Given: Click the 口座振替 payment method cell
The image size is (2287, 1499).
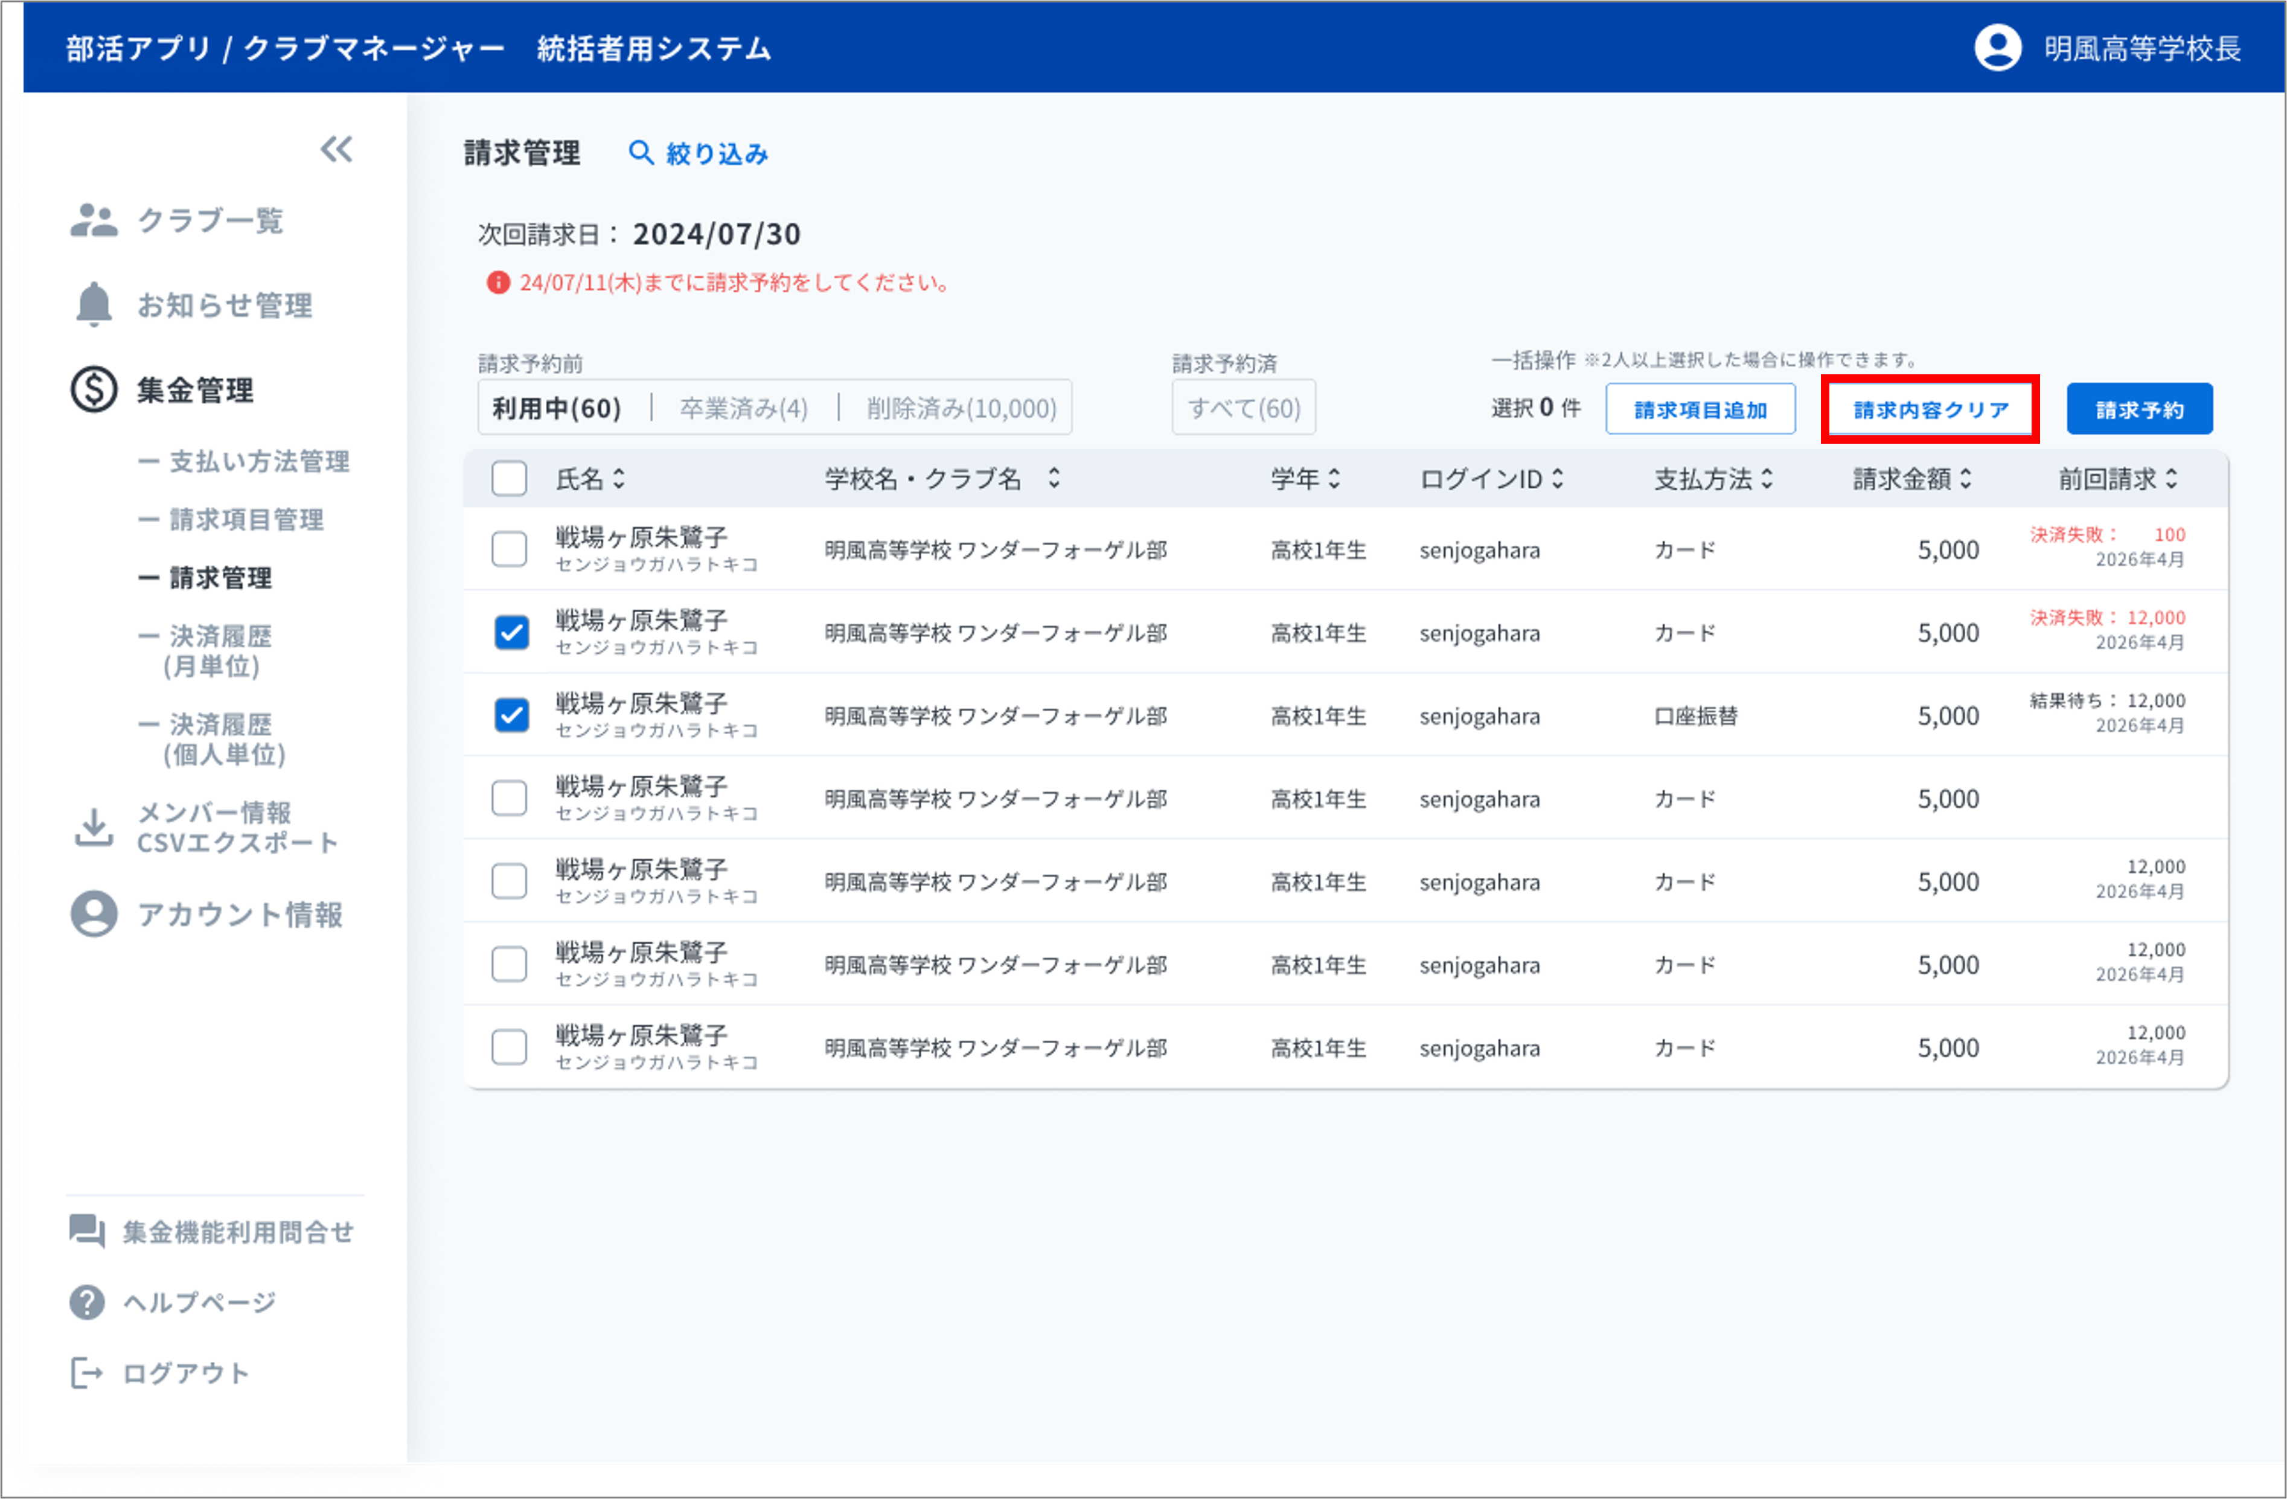Looking at the screenshot, I should [1696, 716].
